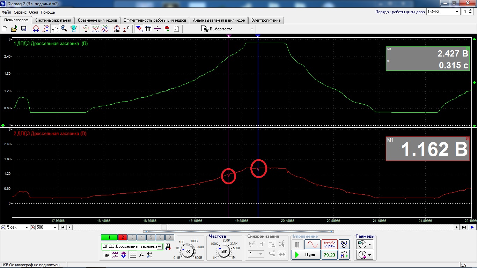Toggle channel 5 button

coord(151,237)
